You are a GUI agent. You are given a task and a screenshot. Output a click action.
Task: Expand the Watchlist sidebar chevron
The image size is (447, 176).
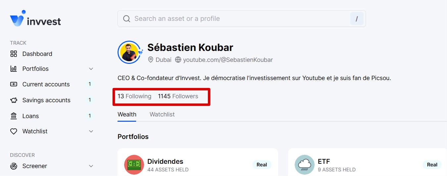point(91,131)
